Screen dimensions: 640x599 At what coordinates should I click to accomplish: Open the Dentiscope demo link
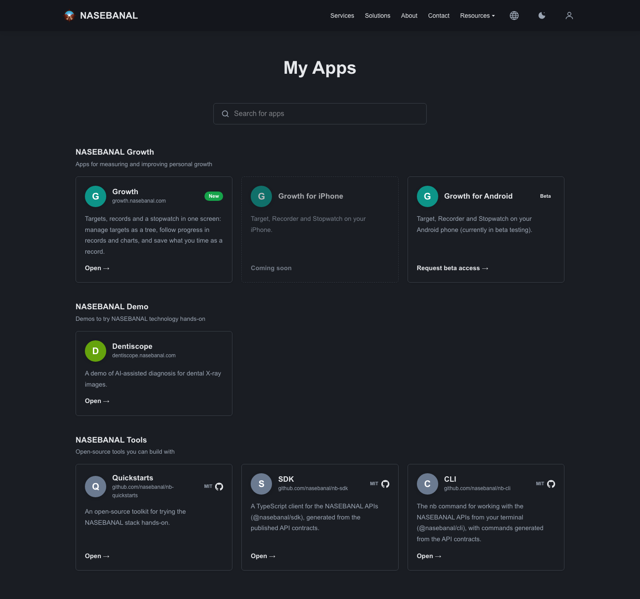point(97,401)
